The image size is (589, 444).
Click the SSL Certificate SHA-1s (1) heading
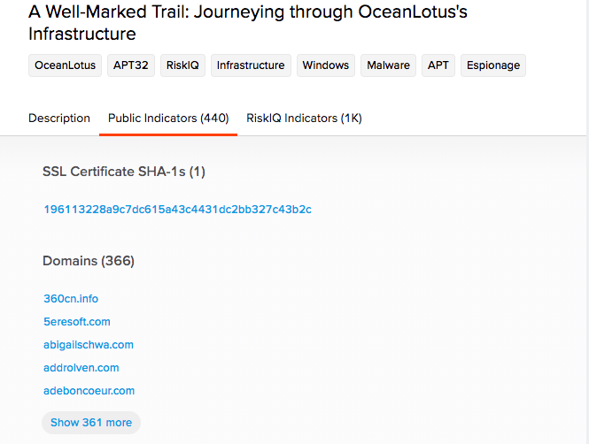[x=124, y=172]
